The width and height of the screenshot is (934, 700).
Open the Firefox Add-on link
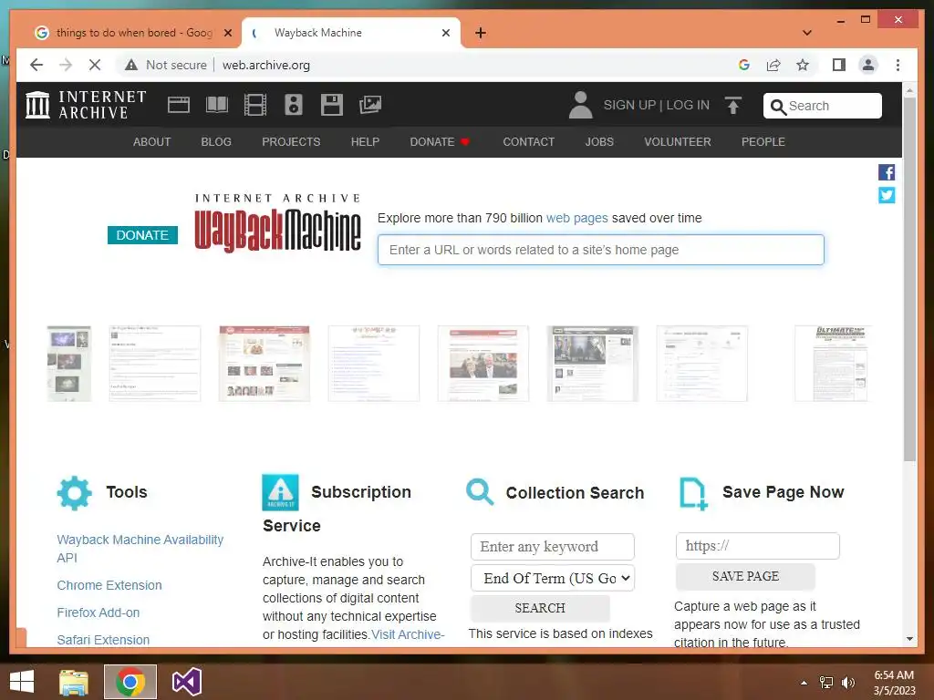[x=99, y=612]
